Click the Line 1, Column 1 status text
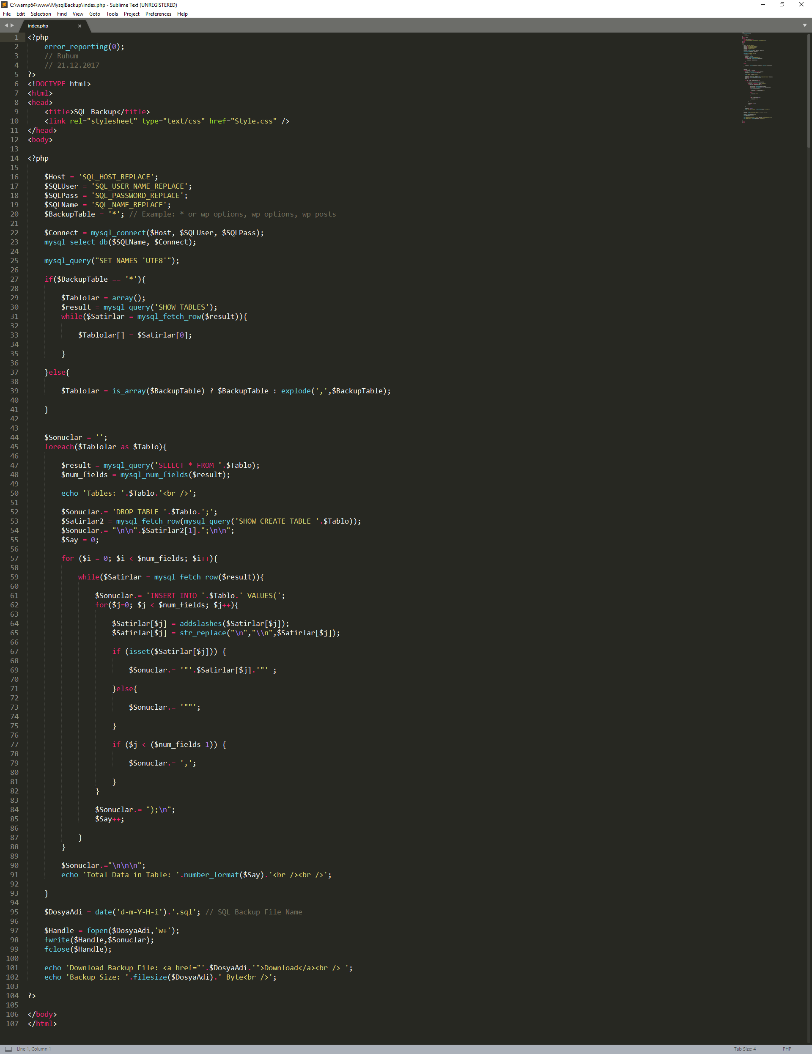812x1054 pixels. [x=34, y=1049]
